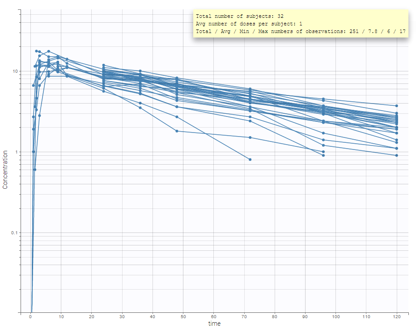Screen dimensions: 416x328
Task: Click the observations summary line showing 251 / 7.8 / 6 / 17
Action: pos(301,31)
